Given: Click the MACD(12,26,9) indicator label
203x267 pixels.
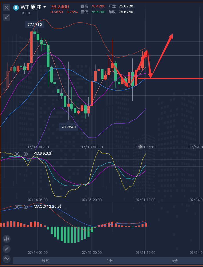Looking at the screenshot, I should pos(47,206).
